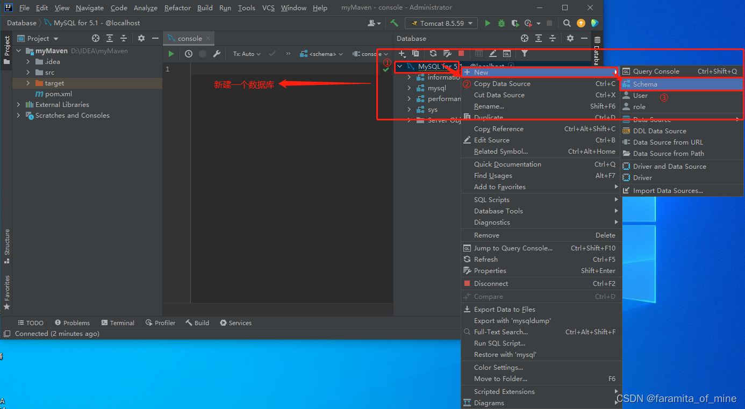Screen dimensions: 745x409
Task: Refresh the database tree via toolbar icon
Action: pos(433,53)
